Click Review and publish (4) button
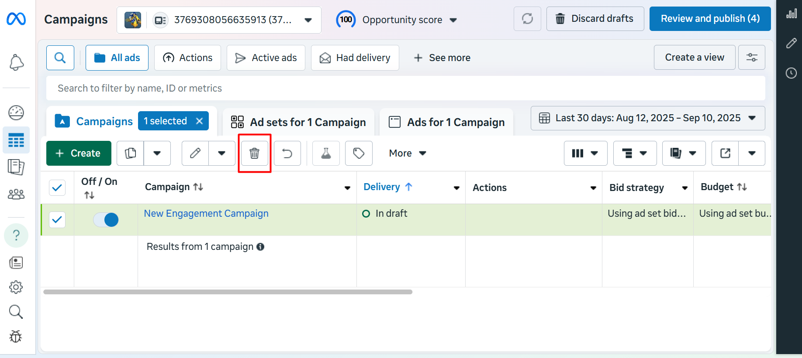 pyautogui.click(x=710, y=19)
